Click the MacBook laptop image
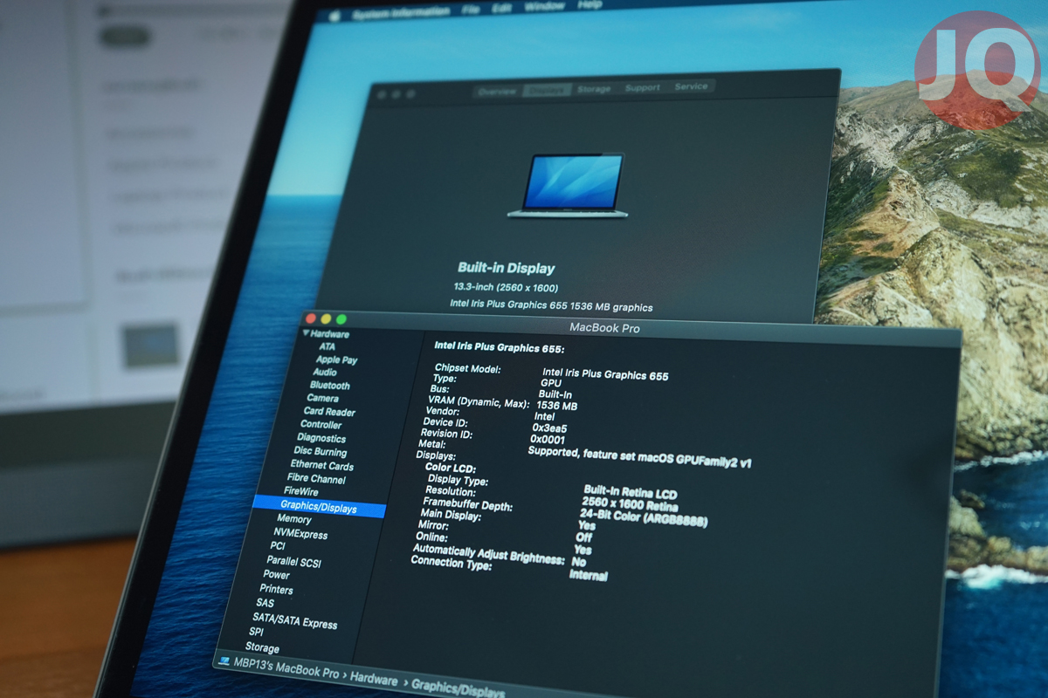This screenshot has height=698, width=1048. pyautogui.click(x=567, y=186)
